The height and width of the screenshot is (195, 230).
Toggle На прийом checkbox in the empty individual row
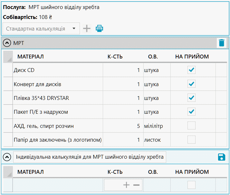[191, 185]
